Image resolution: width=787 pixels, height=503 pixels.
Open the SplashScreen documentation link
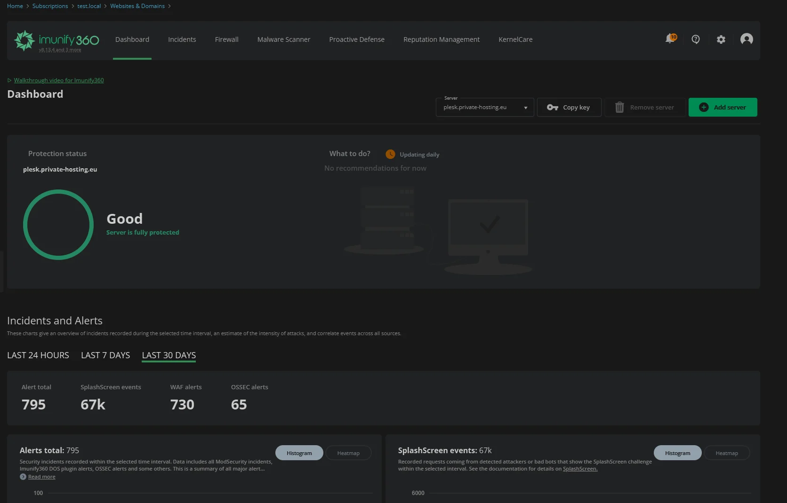[x=580, y=469]
